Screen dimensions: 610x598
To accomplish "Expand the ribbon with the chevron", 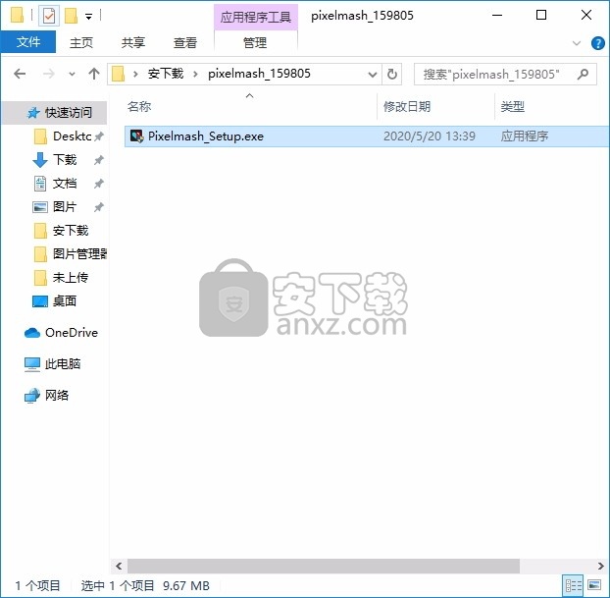I will click(x=577, y=43).
